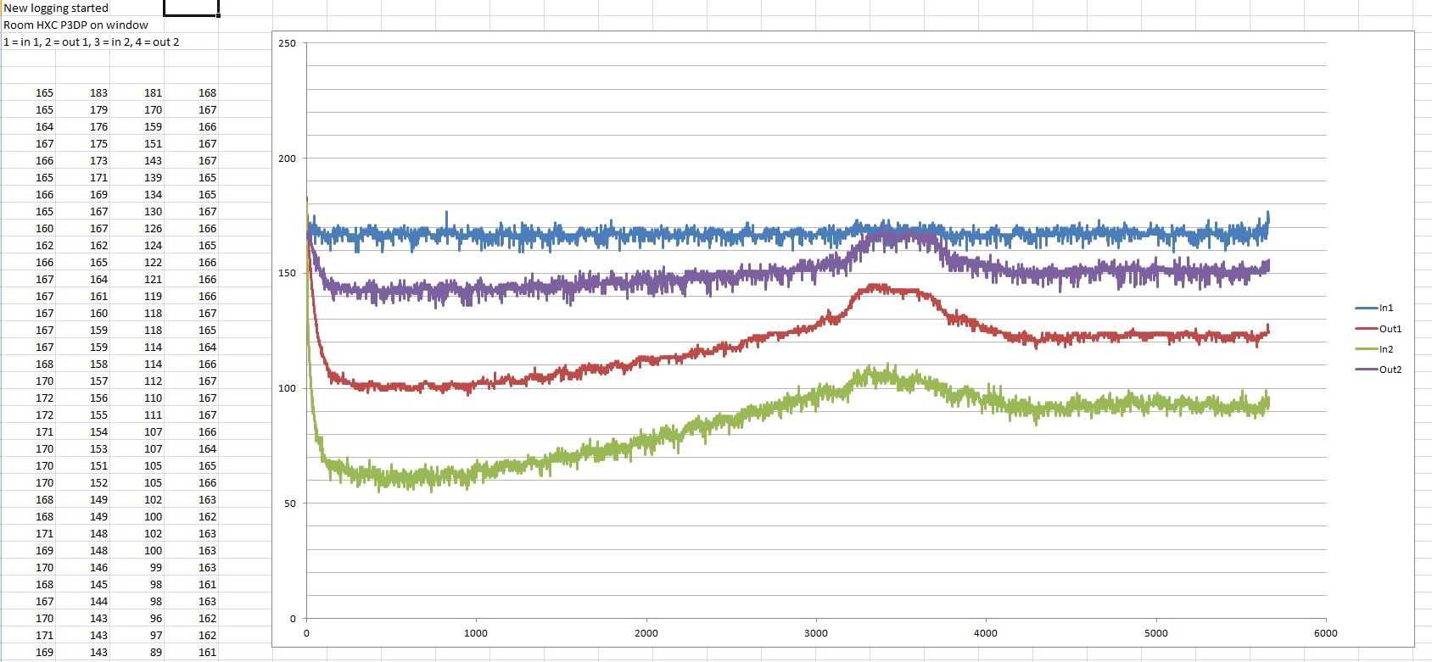Select cell containing 155
This screenshot has width=1432, height=662.
[x=82, y=414]
